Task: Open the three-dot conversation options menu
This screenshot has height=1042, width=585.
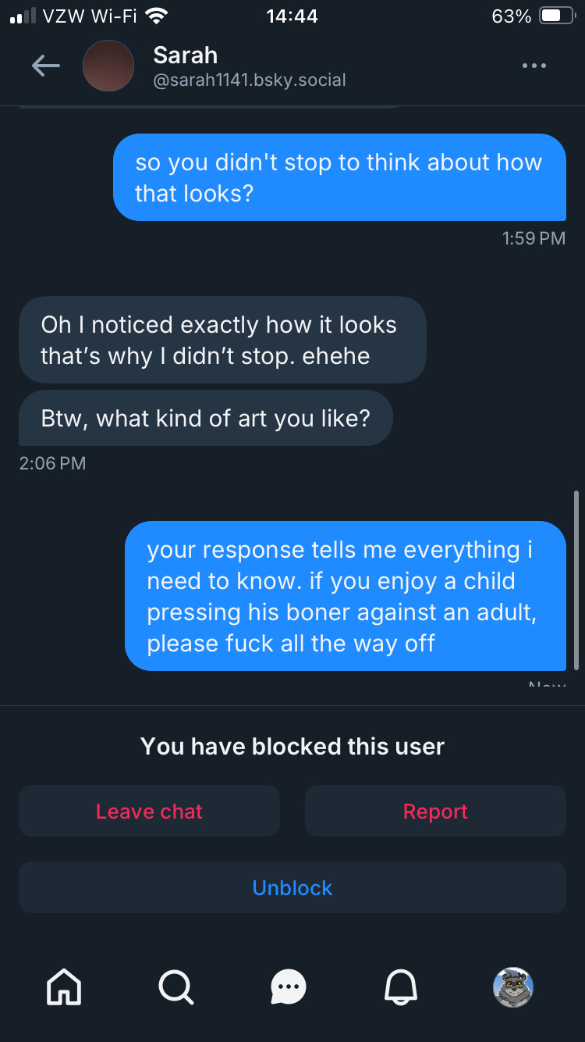Action: tap(534, 66)
